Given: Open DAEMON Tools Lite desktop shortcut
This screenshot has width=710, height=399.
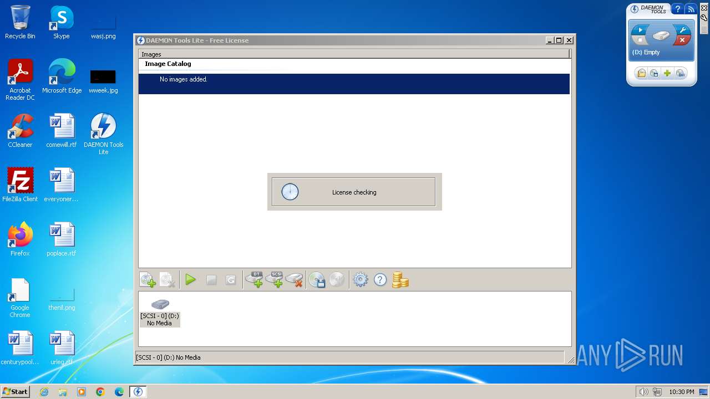Looking at the screenshot, I should pos(103,134).
